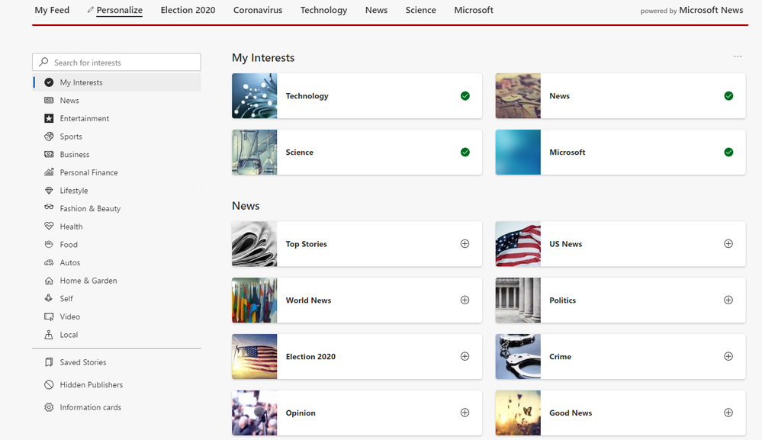Click the Hidden Publishers blocked icon
This screenshot has width=762, height=440.
click(49, 384)
